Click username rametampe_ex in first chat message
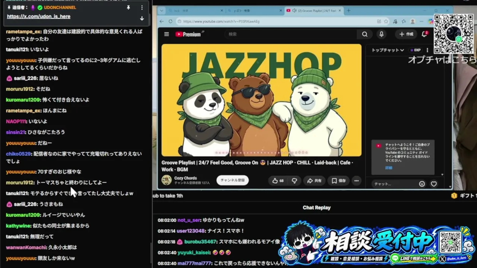Viewport: 477px width, 268px height. click(23, 32)
